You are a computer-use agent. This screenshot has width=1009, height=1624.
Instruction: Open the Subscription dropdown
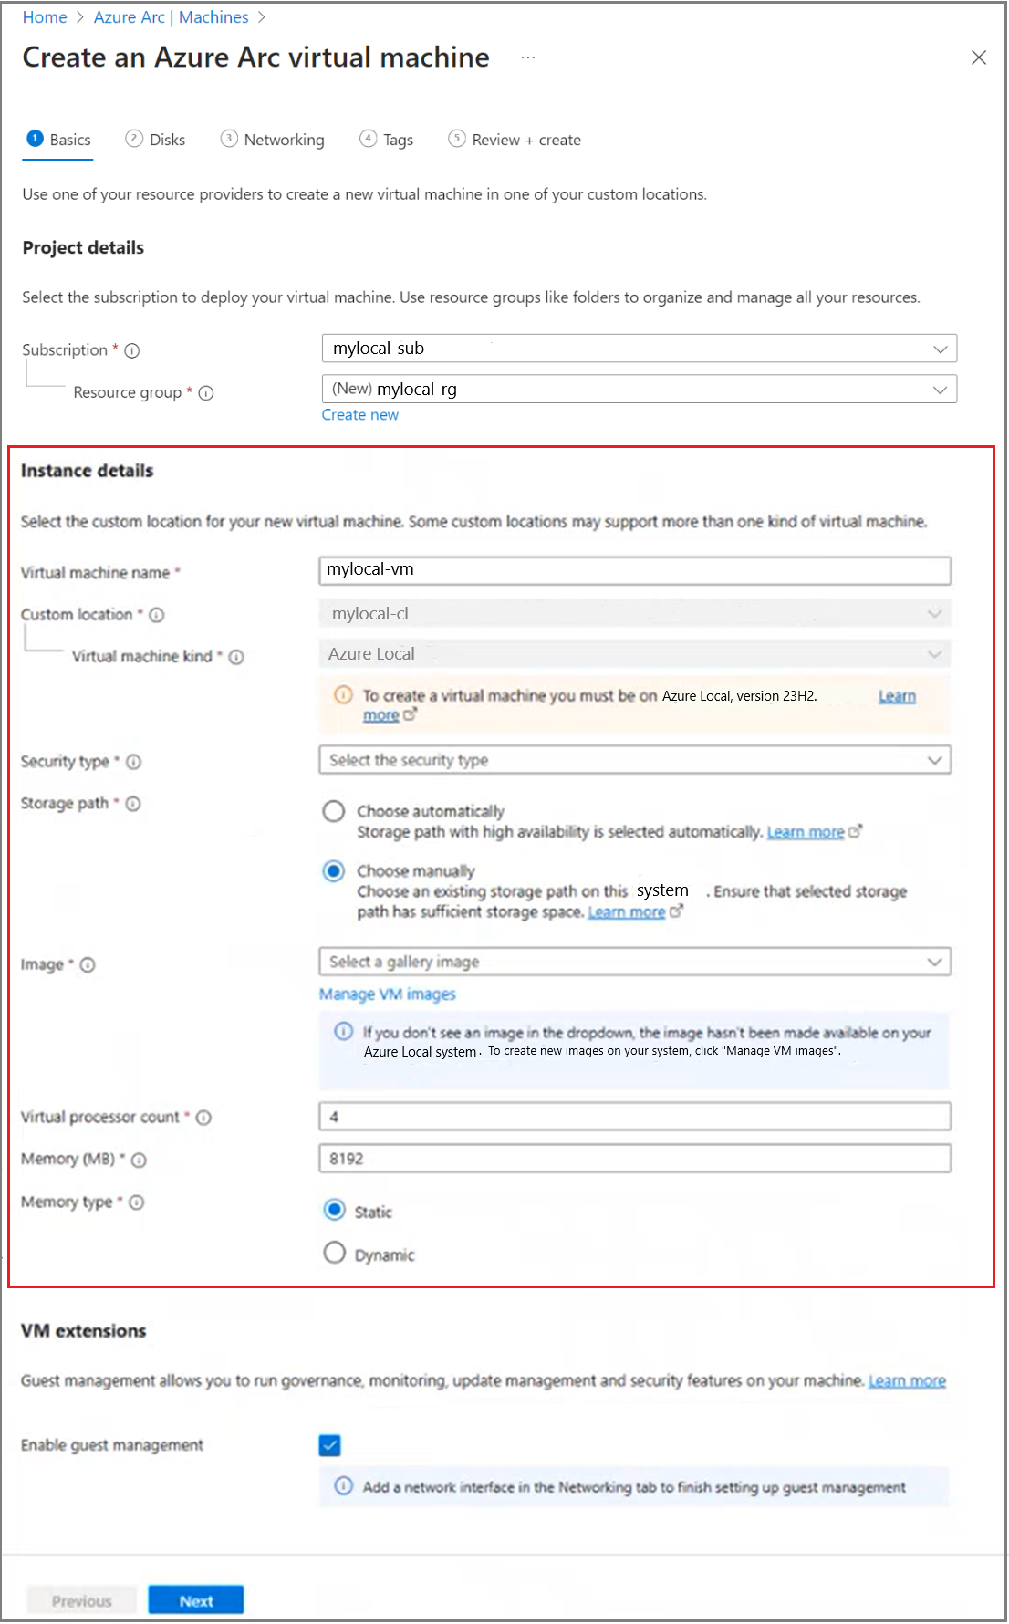[639, 349]
